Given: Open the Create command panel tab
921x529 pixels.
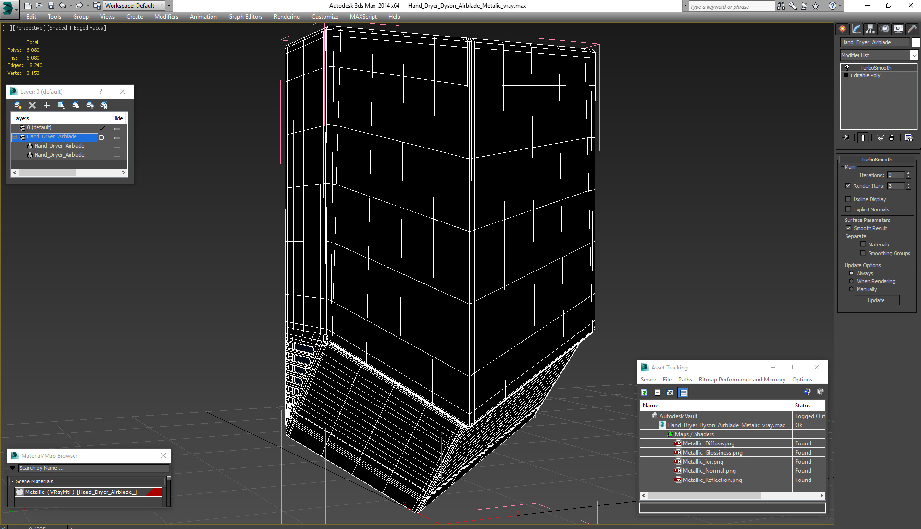Looking at the screenshot, I should [x=842, y=29].
